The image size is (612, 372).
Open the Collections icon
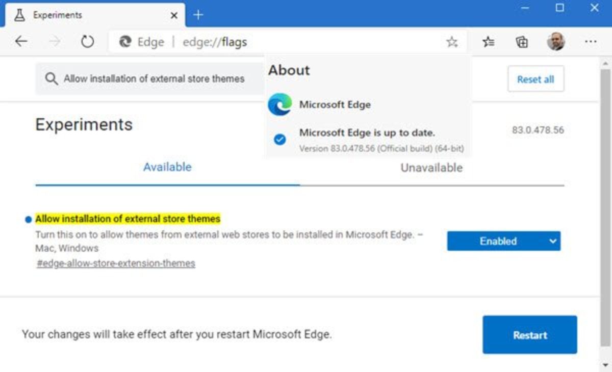(x=522, y=42)
